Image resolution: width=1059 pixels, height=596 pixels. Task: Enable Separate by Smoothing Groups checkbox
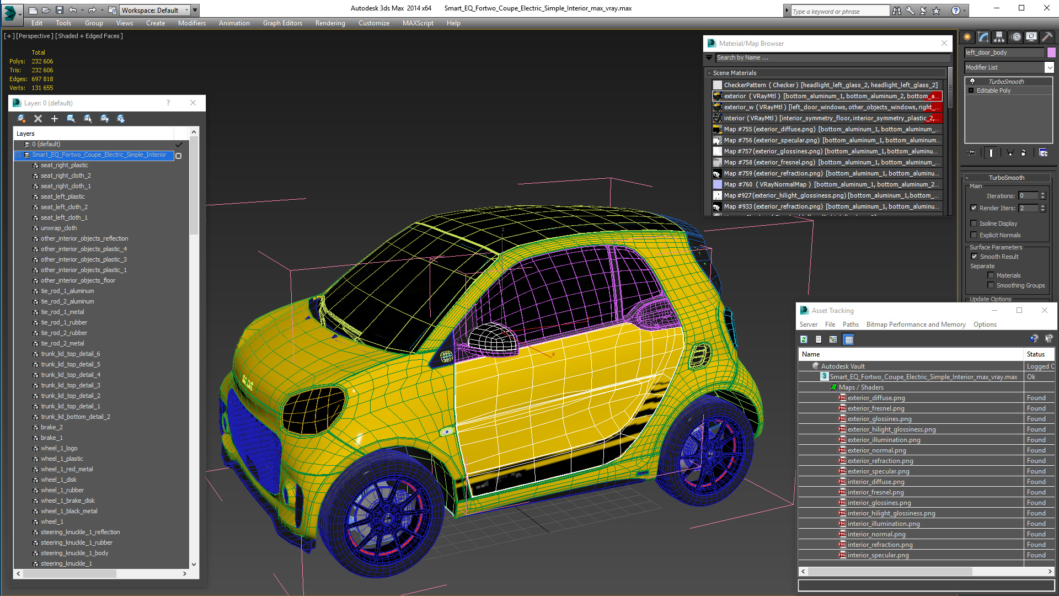pos(991,285)
